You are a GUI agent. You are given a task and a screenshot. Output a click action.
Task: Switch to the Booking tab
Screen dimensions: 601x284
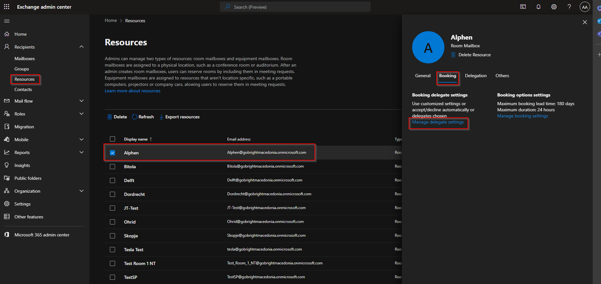tap(448, 76)
